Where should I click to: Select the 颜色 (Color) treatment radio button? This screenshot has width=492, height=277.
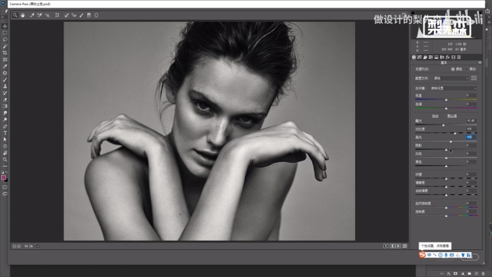[453, 69]
